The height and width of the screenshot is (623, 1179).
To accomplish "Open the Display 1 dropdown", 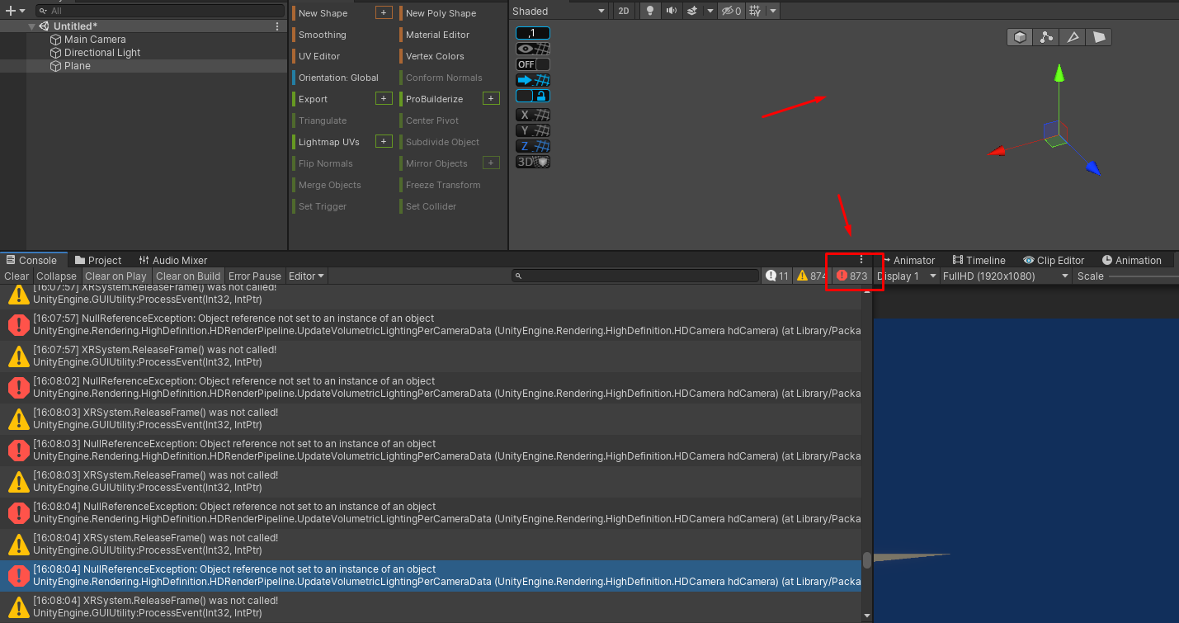I will (907, 276).
